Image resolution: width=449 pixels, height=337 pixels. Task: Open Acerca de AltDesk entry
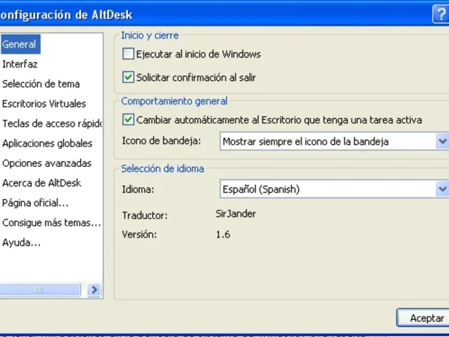42,183
